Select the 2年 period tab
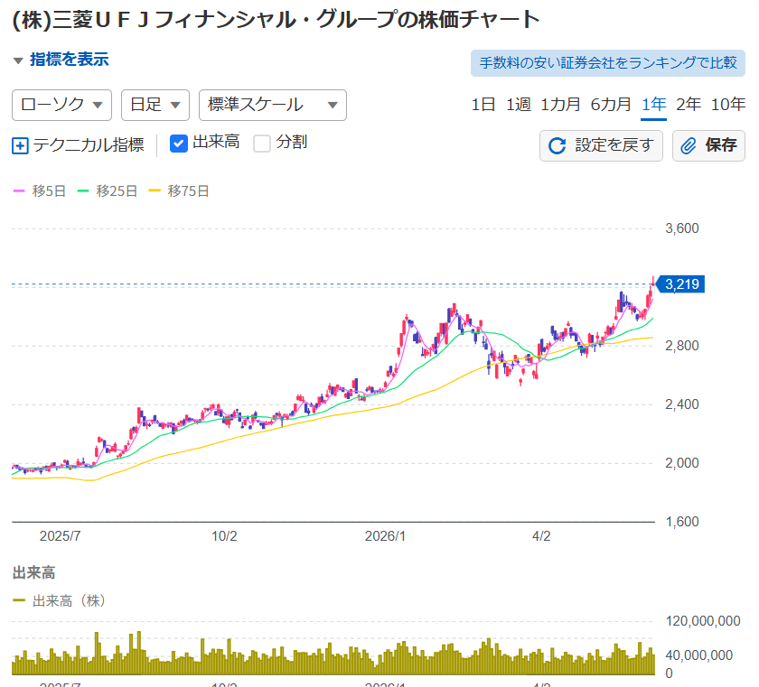 688,105
